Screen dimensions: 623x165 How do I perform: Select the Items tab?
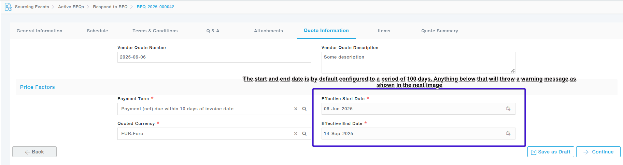point(384,31)
